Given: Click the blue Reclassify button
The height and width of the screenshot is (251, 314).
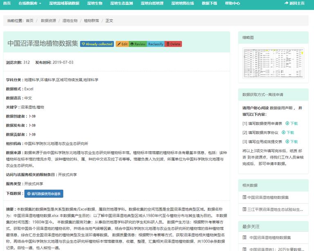Looking at the screenshot, I should pyautogui.click(x=155, y=44).
